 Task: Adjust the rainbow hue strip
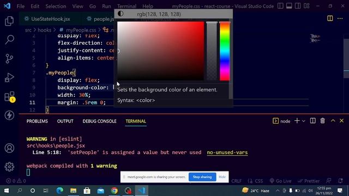[225, 51]
